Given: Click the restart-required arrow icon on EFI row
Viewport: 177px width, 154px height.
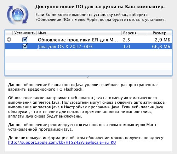Looking at the screenshot, I should [x=9, y=40].
